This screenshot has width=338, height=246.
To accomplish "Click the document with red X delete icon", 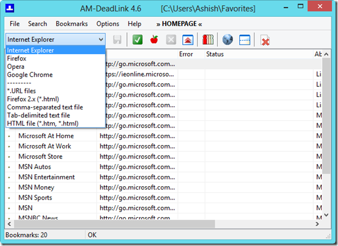I will click(265, 40).
